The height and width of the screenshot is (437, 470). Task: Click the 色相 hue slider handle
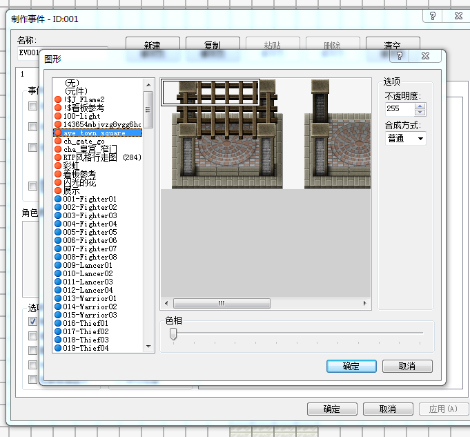point(173,334)
